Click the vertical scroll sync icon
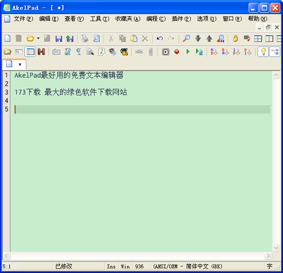 150,52
